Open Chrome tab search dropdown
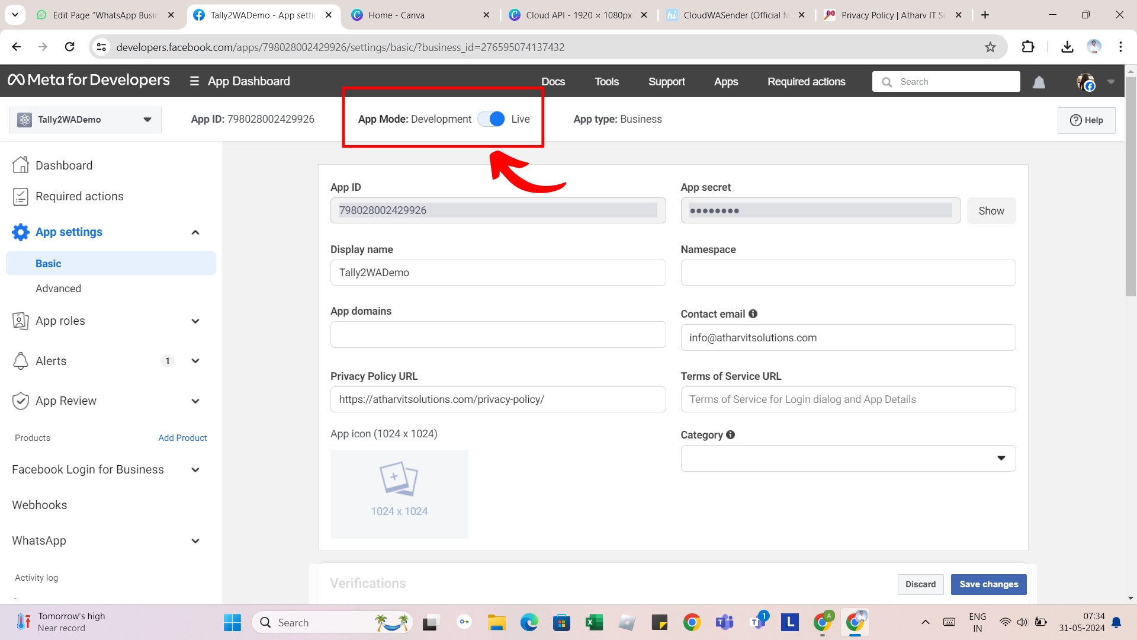This screenshot has width=1137, height=640. 15,15
